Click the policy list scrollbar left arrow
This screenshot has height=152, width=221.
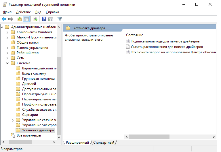tap(127, 137)
